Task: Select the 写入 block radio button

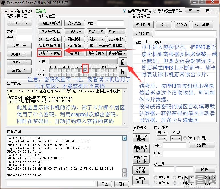Action: tap(202, 138)
